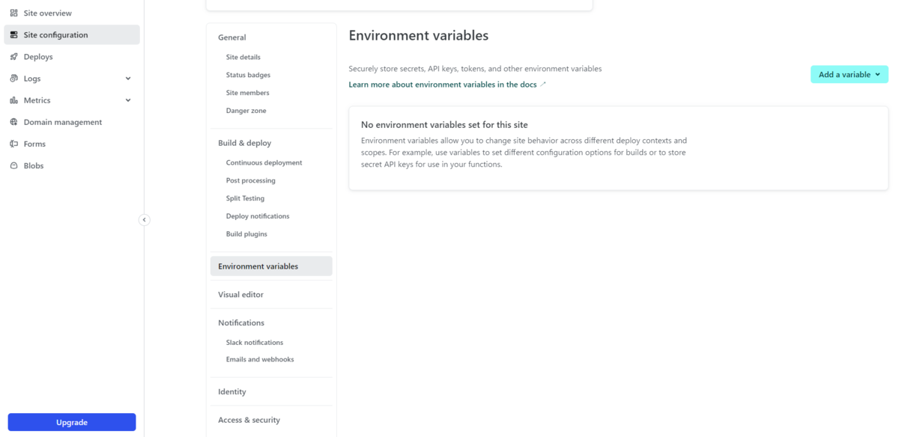Click the Domain management globe icon

click(13, 122)
